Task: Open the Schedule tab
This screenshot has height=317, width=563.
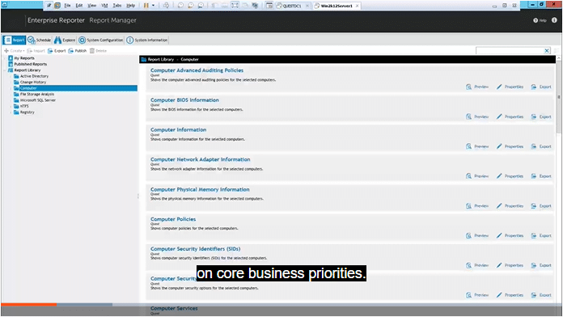Action: [40, 40]
